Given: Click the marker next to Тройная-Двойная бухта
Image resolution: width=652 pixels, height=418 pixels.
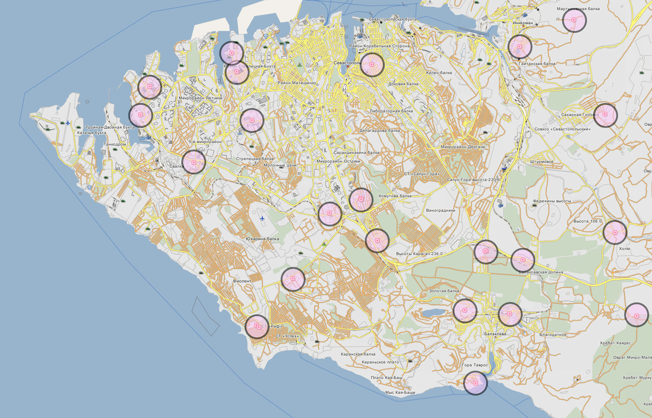Looking at the screenshot, I should pos(141,115).
